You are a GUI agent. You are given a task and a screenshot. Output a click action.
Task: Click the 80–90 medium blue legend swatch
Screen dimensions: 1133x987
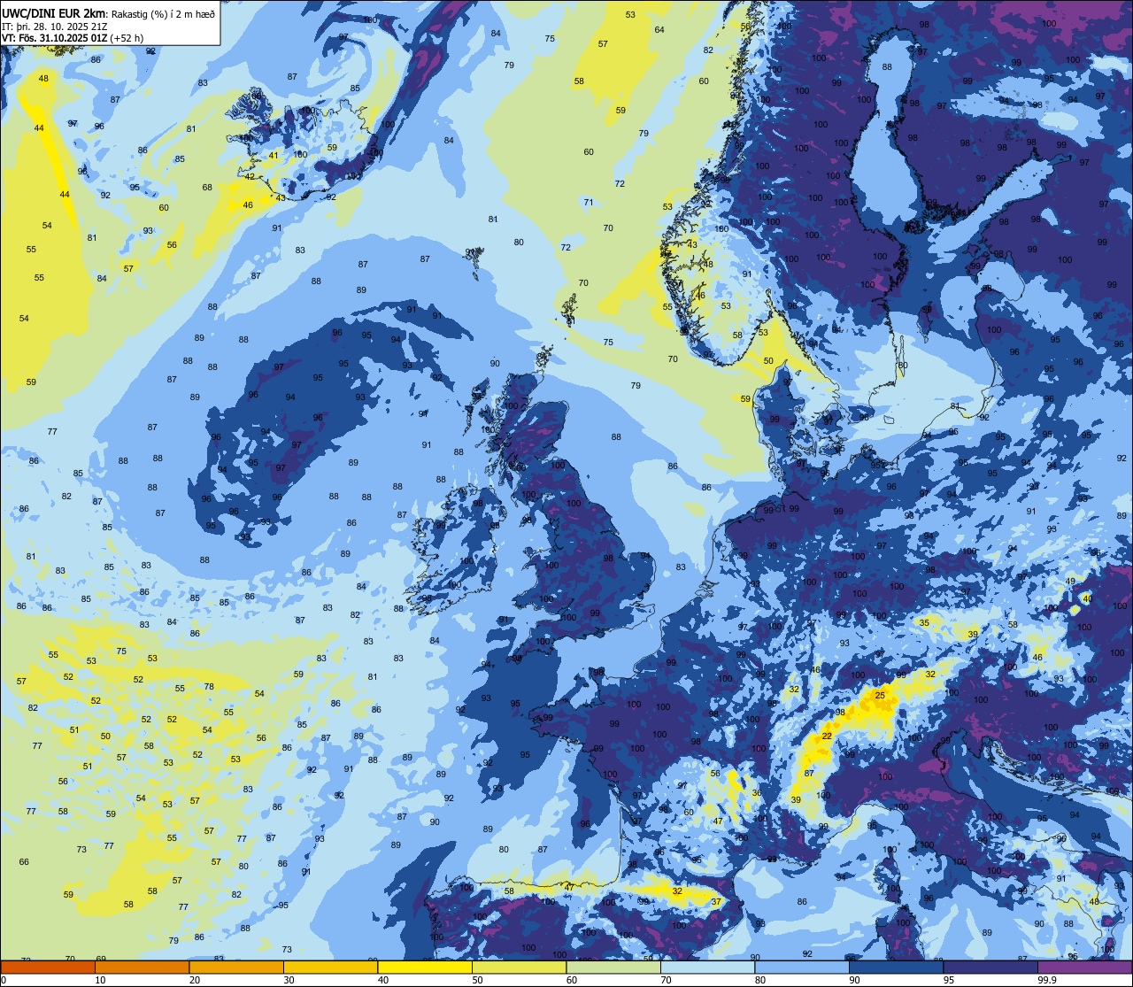(x=801, y=967)
